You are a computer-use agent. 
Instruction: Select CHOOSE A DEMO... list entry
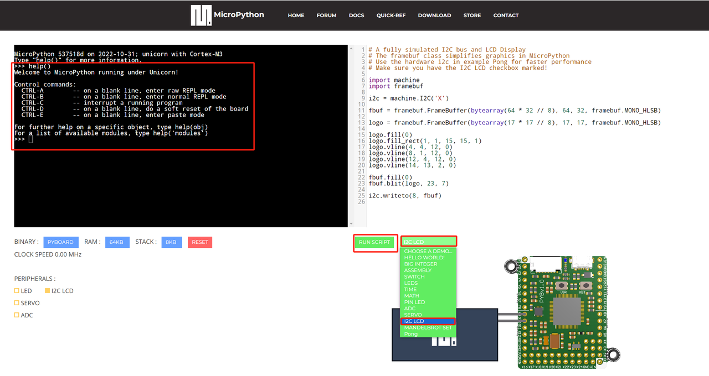(x=428, y=251)
